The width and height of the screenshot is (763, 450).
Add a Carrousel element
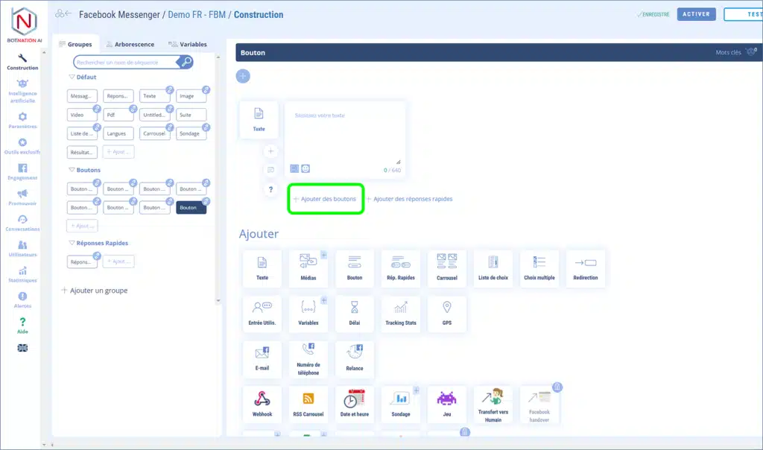pos(446,267)
